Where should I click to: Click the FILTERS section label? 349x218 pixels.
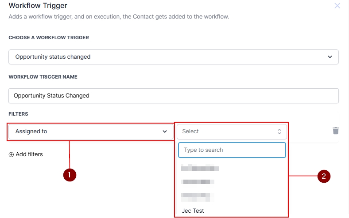[x=18, y=114]
